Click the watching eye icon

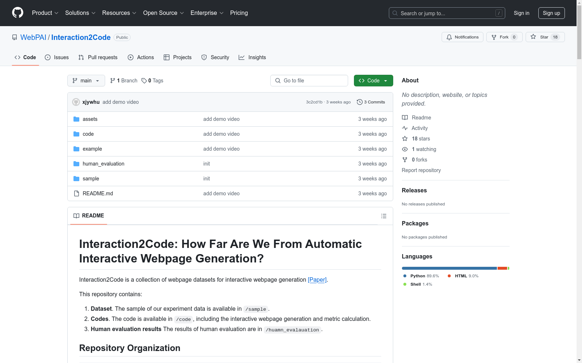click(405, 149)
